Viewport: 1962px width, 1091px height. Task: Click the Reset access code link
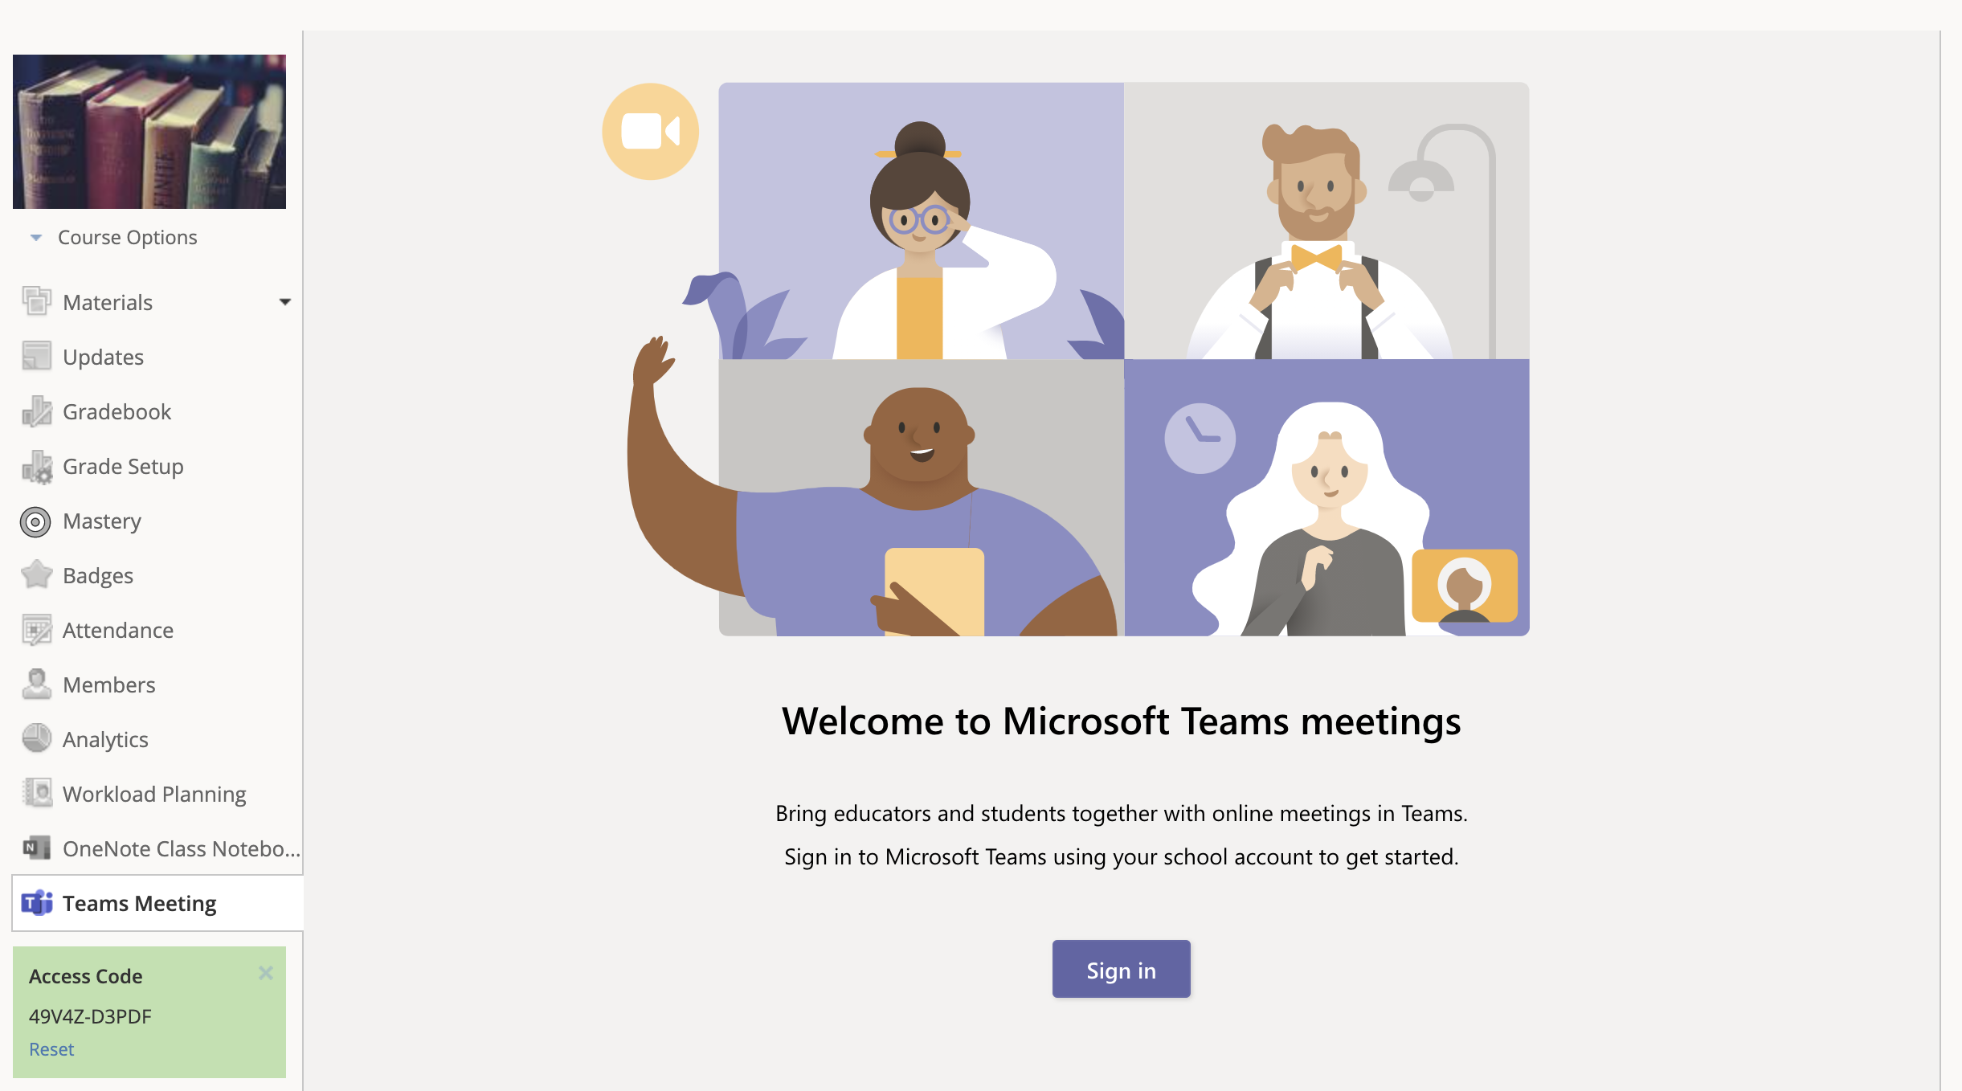pos(51,1049)
